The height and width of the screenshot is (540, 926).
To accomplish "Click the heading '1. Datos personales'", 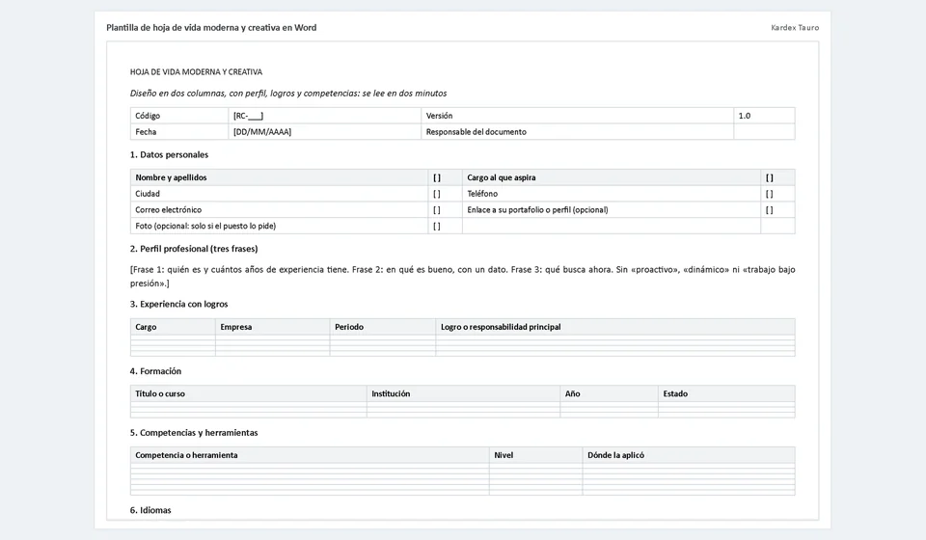I will coord(169,154).
